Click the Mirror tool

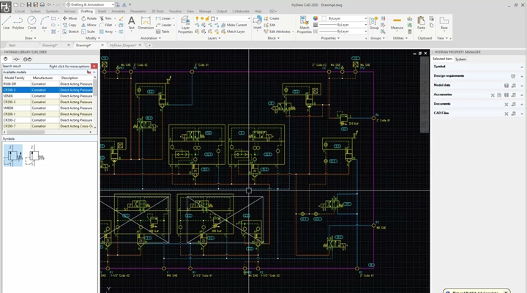coord(89,25)
